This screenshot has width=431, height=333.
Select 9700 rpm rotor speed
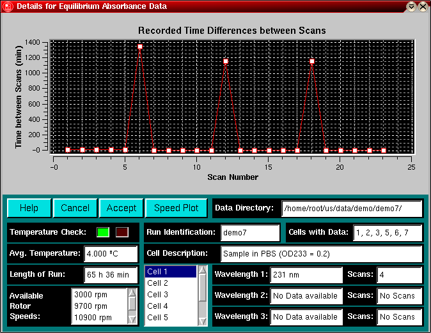100,306
